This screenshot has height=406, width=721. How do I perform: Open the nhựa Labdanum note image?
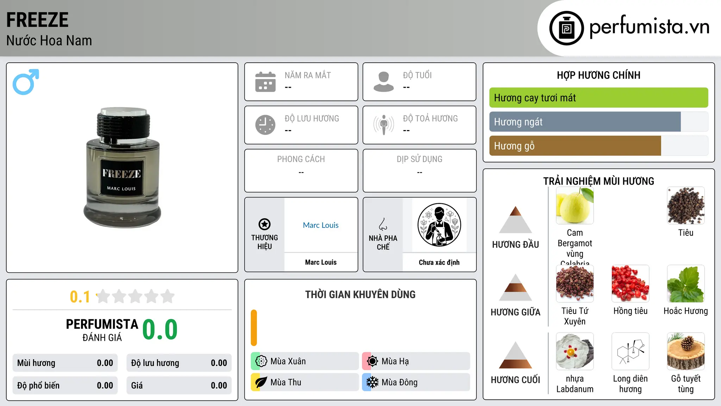coord(575,351)
